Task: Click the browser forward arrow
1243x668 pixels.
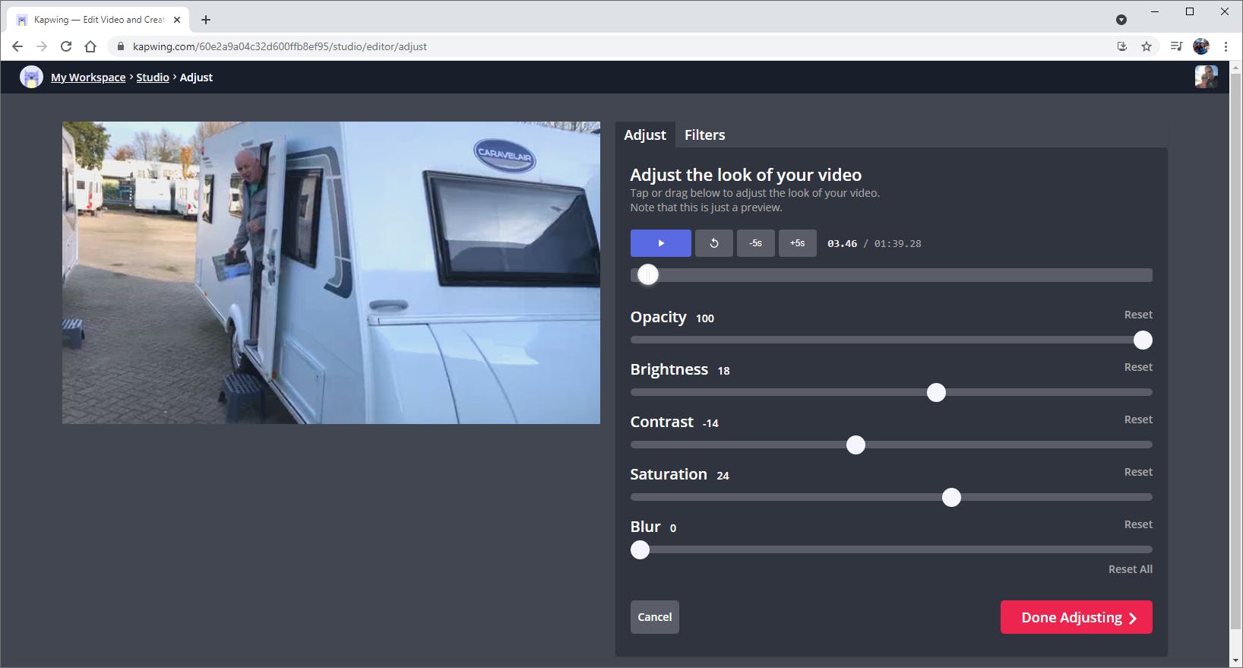Action: (x=42, y=46)
